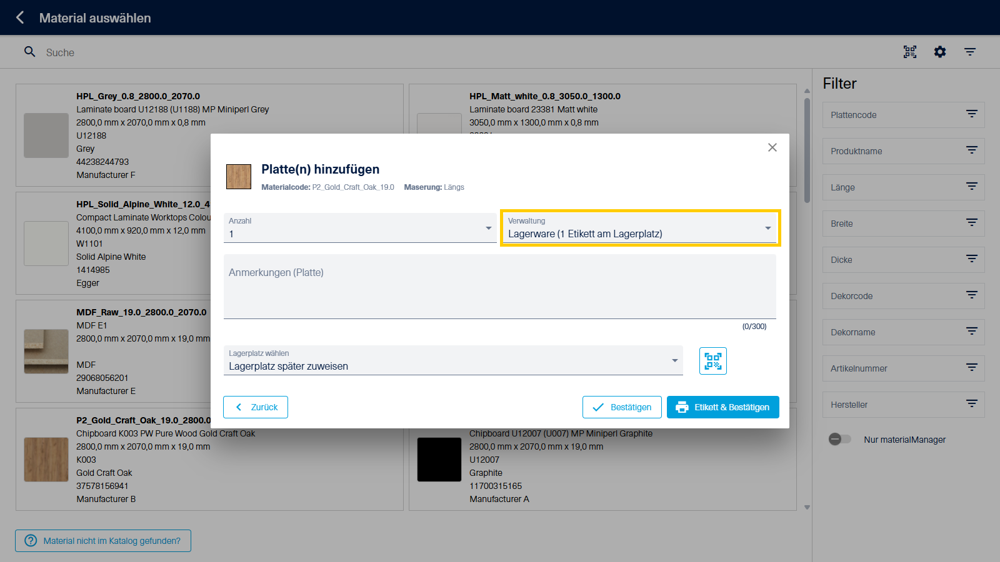Viewport: 1000px width, 562px height.
Task: Open the Verwaltung dropdown
Action: (640, 228)
